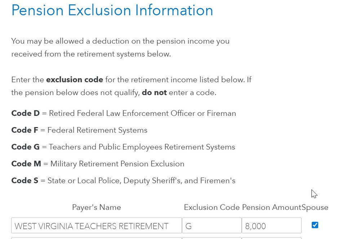Image resolution: width=360 pixels, height=239 pixels.
Task: Check the Spouse checkbox for West Virginia Teachers
Action: click(315, 225)
